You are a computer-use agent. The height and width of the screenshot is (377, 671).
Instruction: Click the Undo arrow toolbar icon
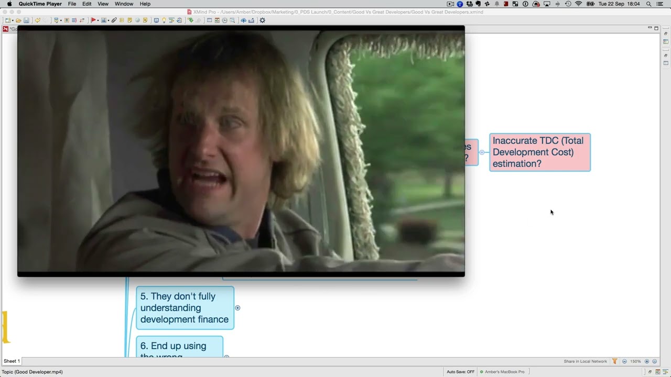point(38,20)
